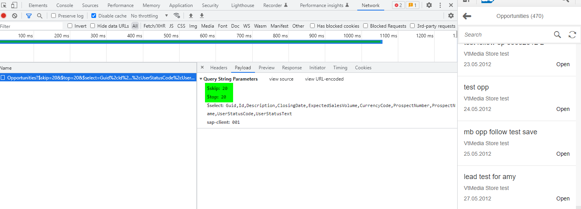Open the network search magnifier

(x=39, y=16)
